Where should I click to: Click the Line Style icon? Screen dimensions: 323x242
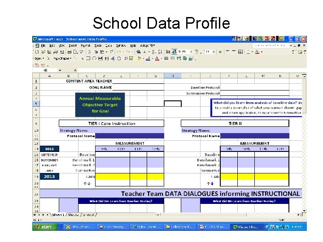coord(166,59)
